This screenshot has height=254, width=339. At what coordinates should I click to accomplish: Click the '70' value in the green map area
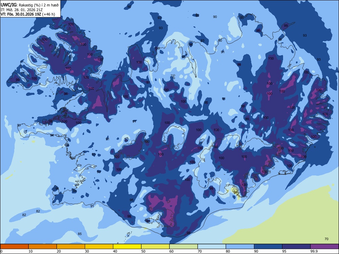tap(326, 239)
